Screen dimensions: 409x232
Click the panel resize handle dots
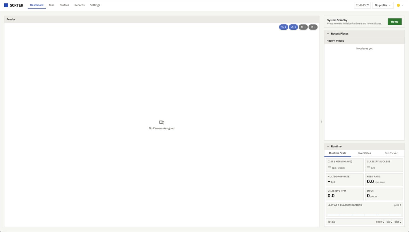pyautogui.click(x=322, y=121)
